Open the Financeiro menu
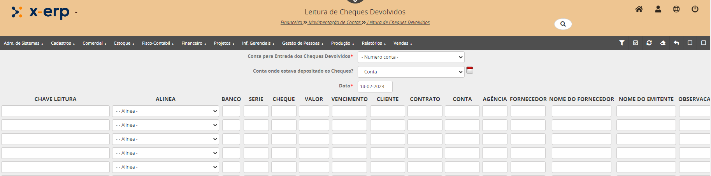The width and height of the screenshot is (711, 176). (193, 43)
